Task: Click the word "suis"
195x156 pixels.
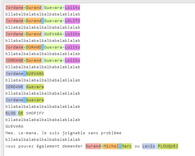Action: tap(54, 133)
